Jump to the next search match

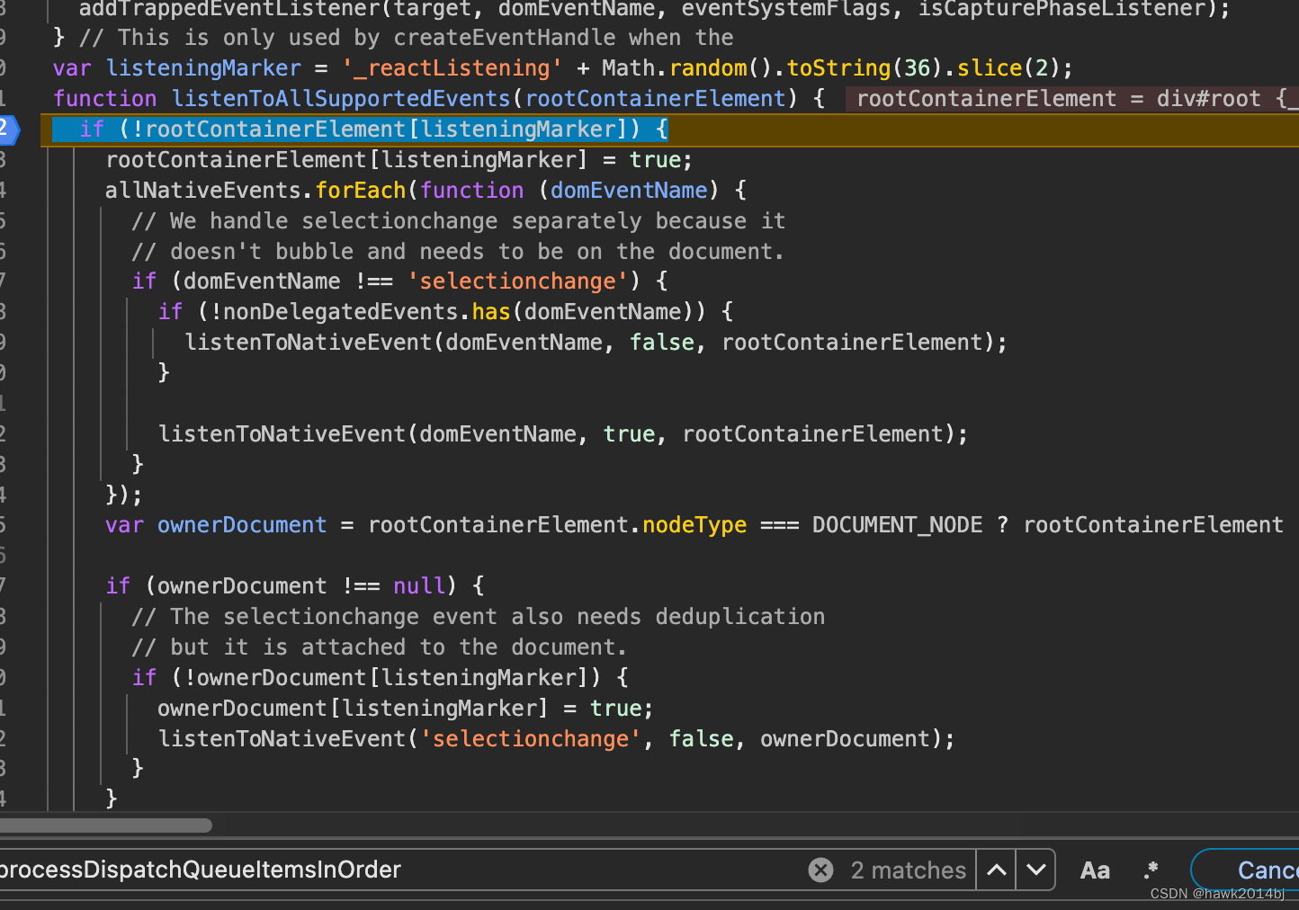coord(1035,870)
